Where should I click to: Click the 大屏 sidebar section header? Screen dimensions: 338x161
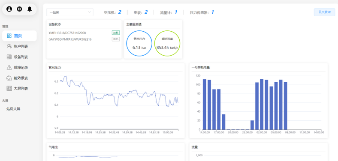(x=5, y=101)
